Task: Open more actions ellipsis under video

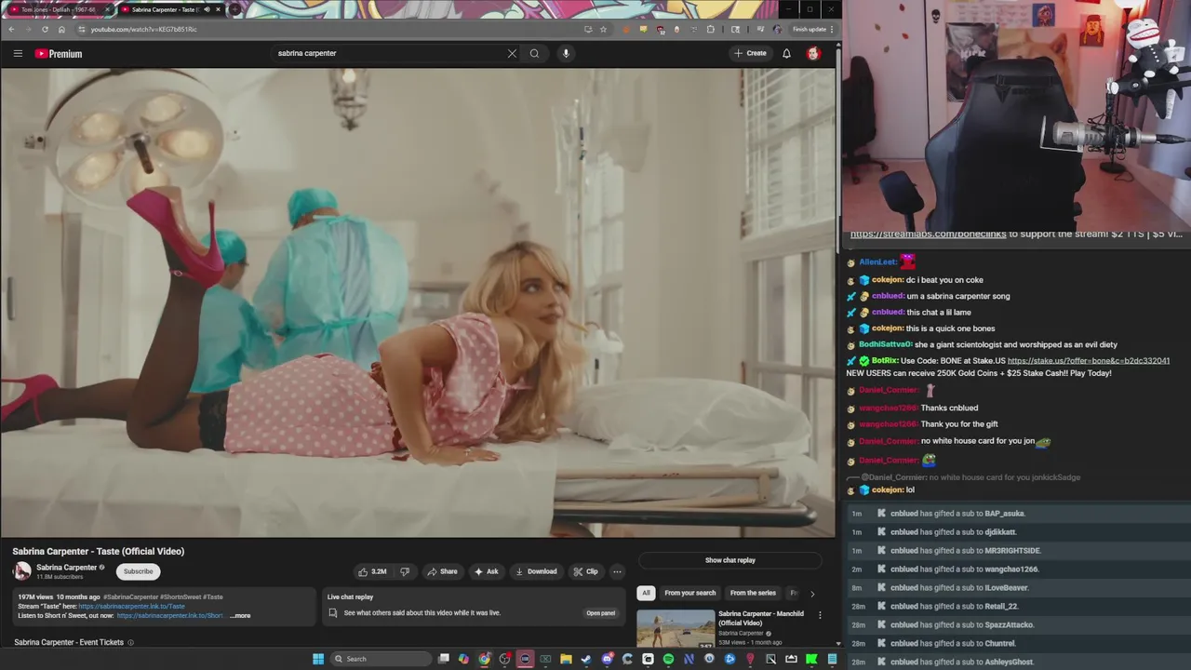Action: [617, 571]
